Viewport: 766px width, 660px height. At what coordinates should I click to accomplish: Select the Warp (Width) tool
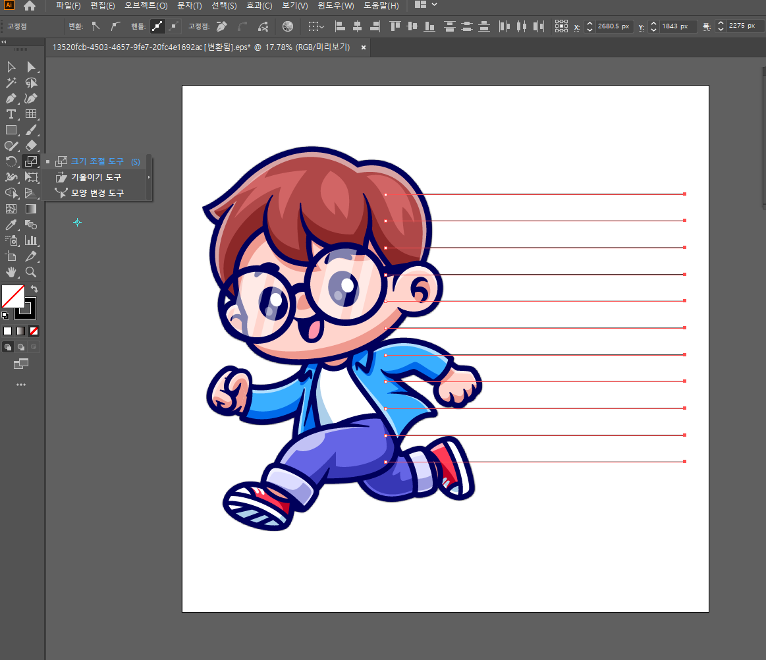coord(11,177)
